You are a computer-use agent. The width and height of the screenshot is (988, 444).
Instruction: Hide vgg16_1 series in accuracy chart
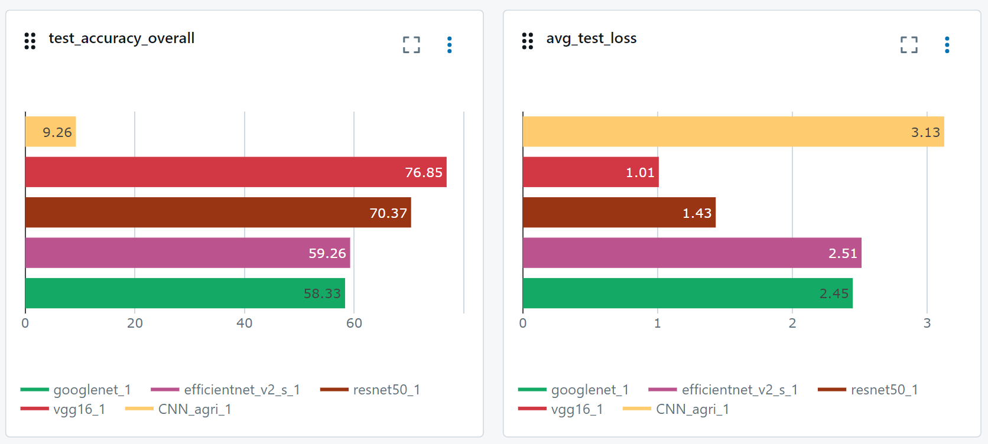pos(63,409)
